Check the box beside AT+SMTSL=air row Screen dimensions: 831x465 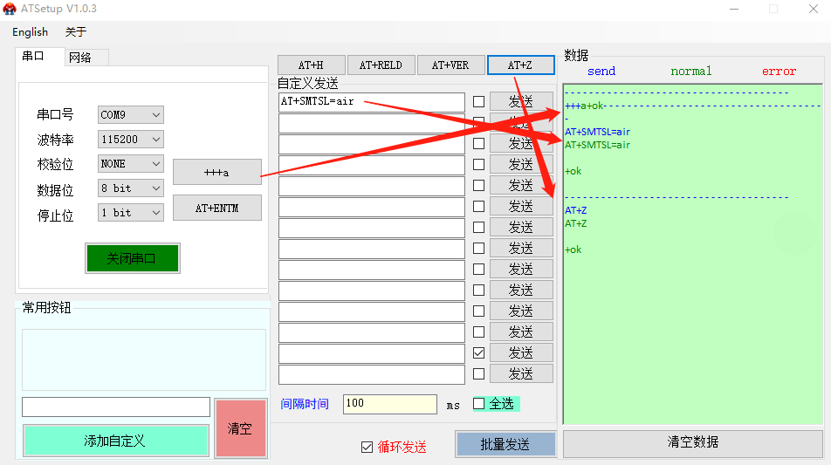coord(478,101)
